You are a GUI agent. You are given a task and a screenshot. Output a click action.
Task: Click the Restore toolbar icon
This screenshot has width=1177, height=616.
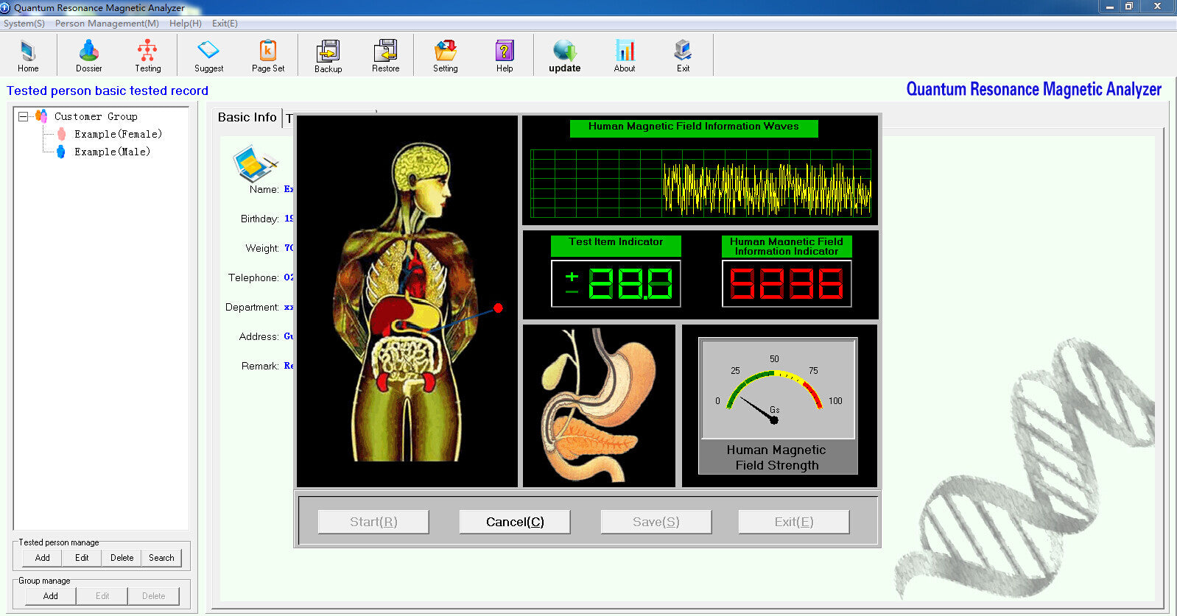click(x=385, y=56)
